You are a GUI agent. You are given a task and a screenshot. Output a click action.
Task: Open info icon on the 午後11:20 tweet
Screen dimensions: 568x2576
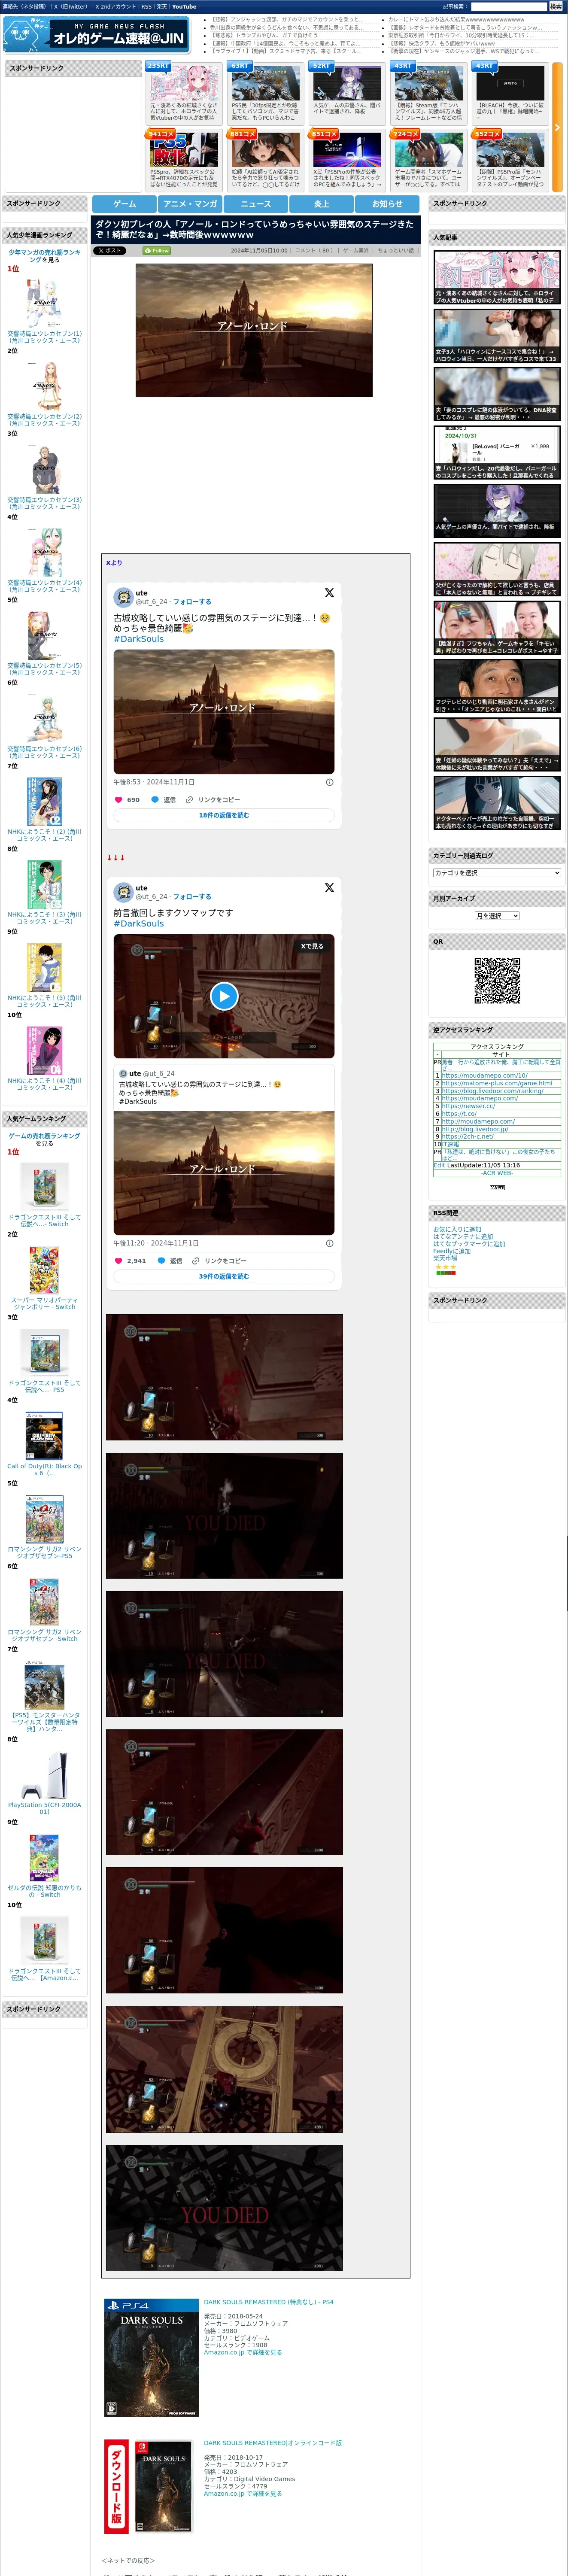330,1243
